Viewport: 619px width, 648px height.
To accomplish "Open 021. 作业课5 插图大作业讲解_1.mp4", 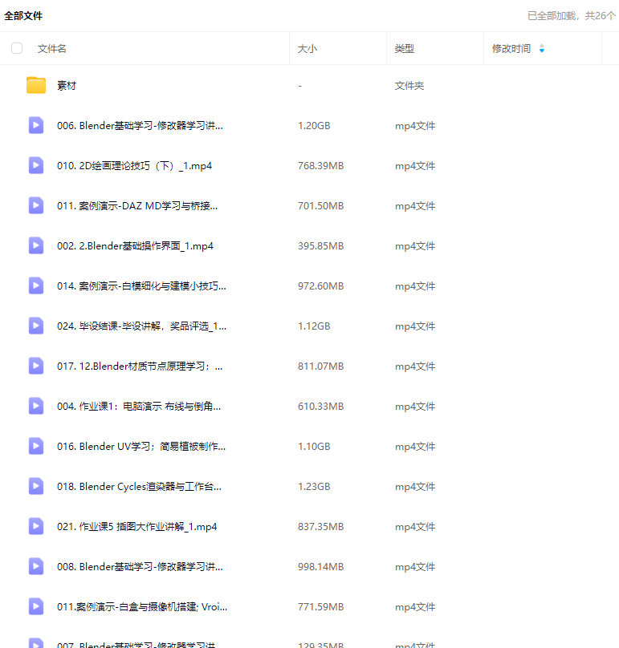I will click(136, 527).
